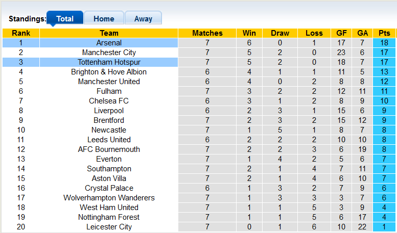Click the Matches column header
Image resolution: width=397 pixels, height=233 pixels.
point(207,33)
